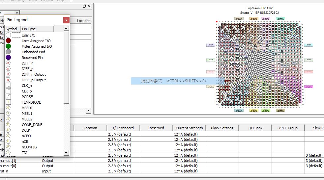Select the I/O Standard cell for rst_n
The height and width of the screenshot is (180, 324).
(123, 171)
